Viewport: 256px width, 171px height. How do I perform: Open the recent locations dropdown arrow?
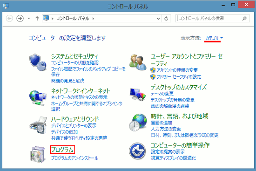point(29,18)
